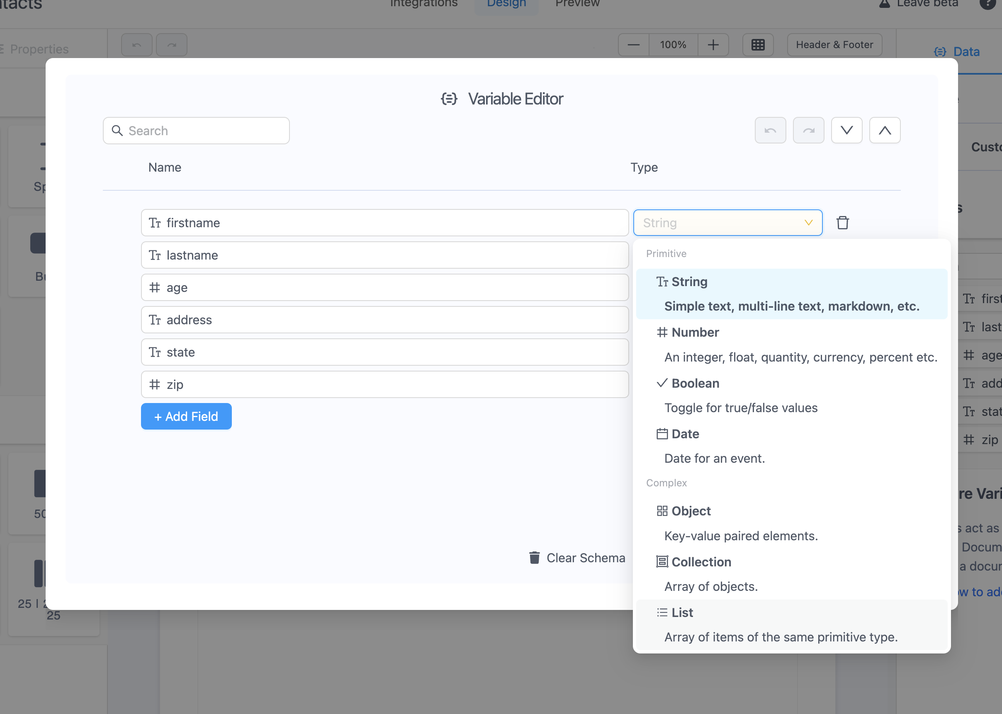Choose the Number type option
This screenshot has height=714, width=1002.
pos(695,333)
